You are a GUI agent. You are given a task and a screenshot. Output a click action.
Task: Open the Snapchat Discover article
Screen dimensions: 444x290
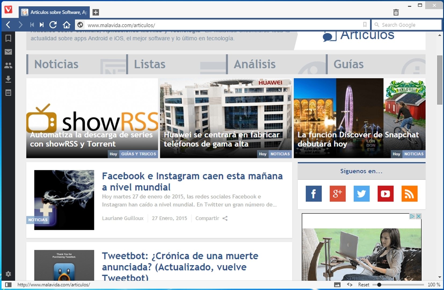[x=360, y=118]
